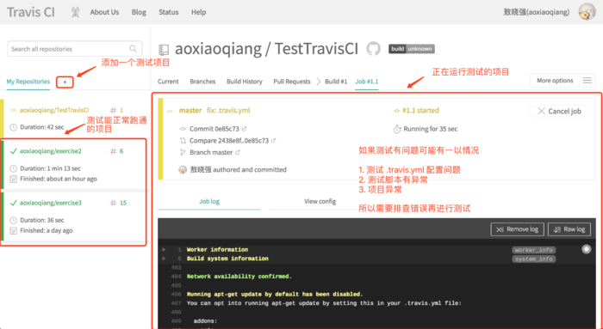Click the worker_info log tag

click(x=534, y=250)
